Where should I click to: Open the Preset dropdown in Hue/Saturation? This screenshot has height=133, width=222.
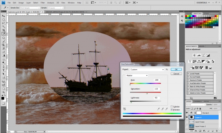[147, 70]
